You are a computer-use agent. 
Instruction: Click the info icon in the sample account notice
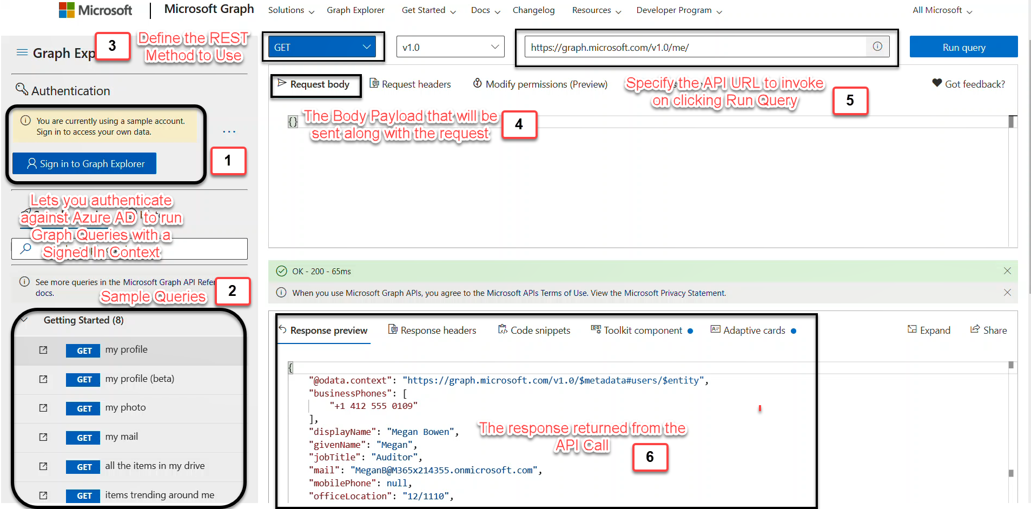click(25, 121)
